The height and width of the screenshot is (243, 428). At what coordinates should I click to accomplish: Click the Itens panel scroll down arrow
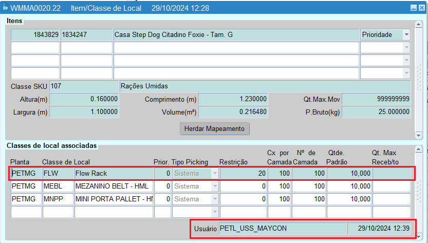coord(418,135)
